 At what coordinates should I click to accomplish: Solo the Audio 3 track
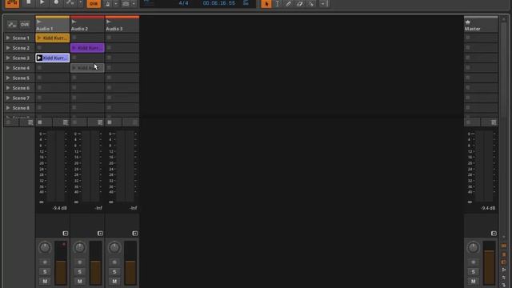pos(114,272)
